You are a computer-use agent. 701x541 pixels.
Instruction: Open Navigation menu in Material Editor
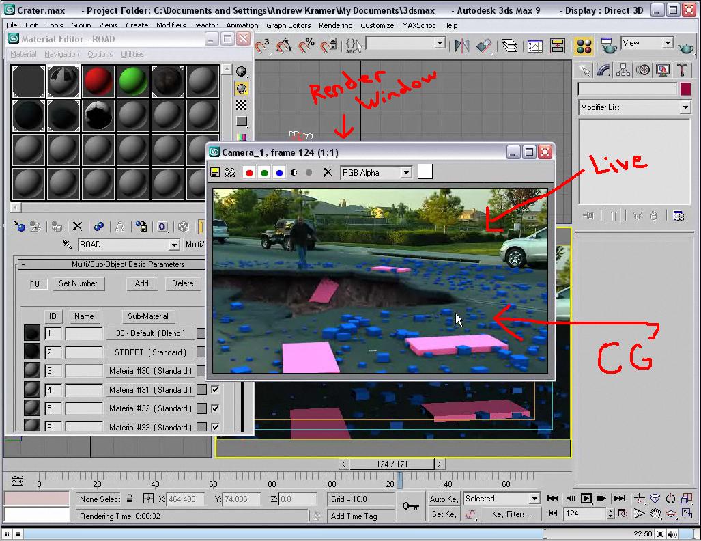61,54
